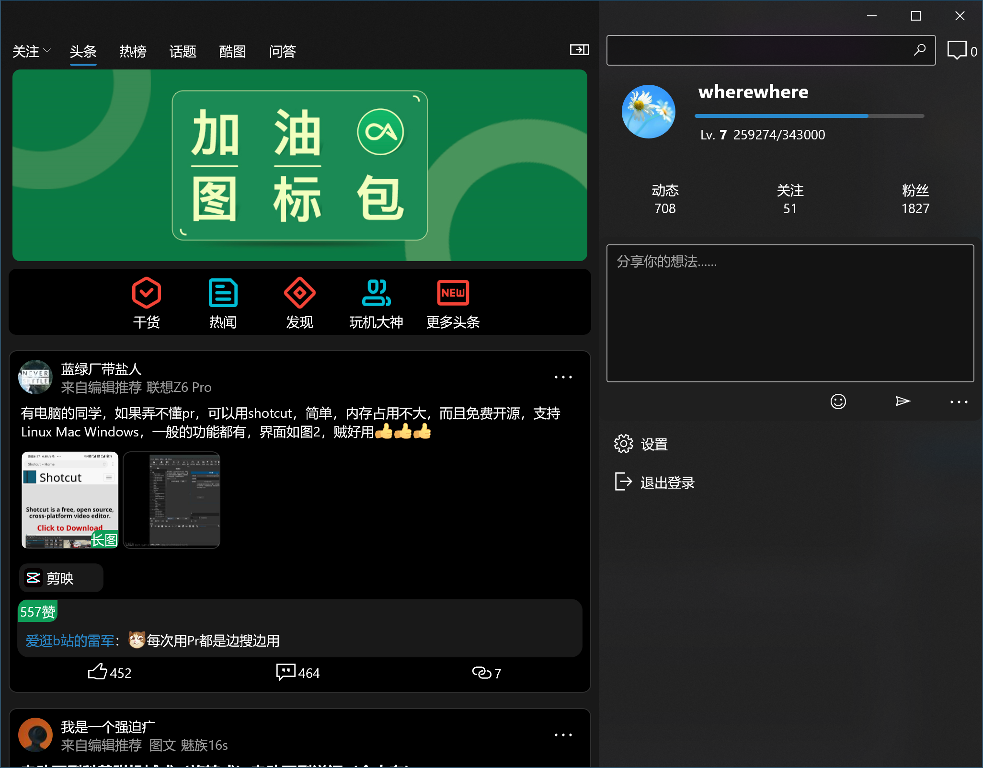The image size is (983, 768).
Task: Click 退出登录 to log out
Action: click(667, 482)
